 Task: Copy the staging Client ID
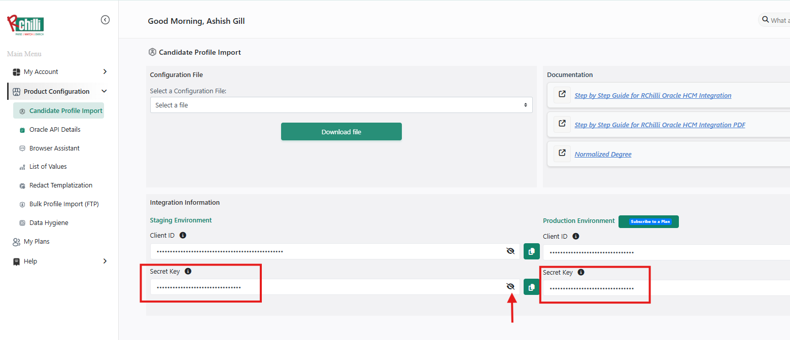531,251
